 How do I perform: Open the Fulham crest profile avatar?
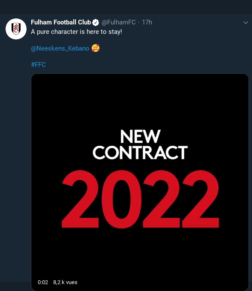[x=16, y=29]
